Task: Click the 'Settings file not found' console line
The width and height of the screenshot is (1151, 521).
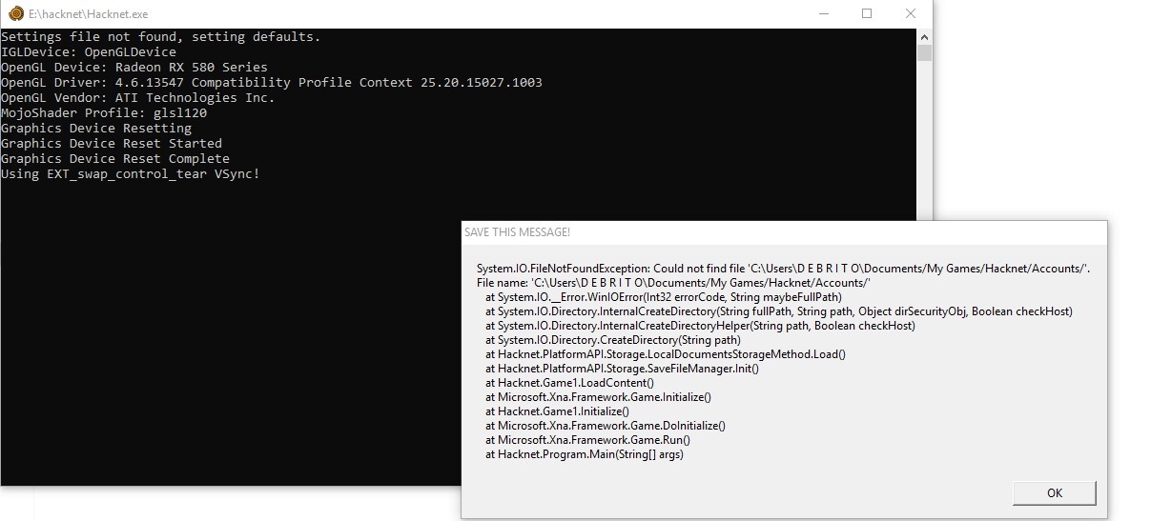Action: point(161,37)
